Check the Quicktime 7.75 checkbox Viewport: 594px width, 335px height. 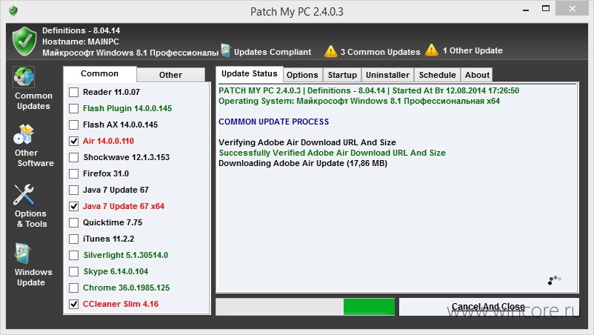73,222
